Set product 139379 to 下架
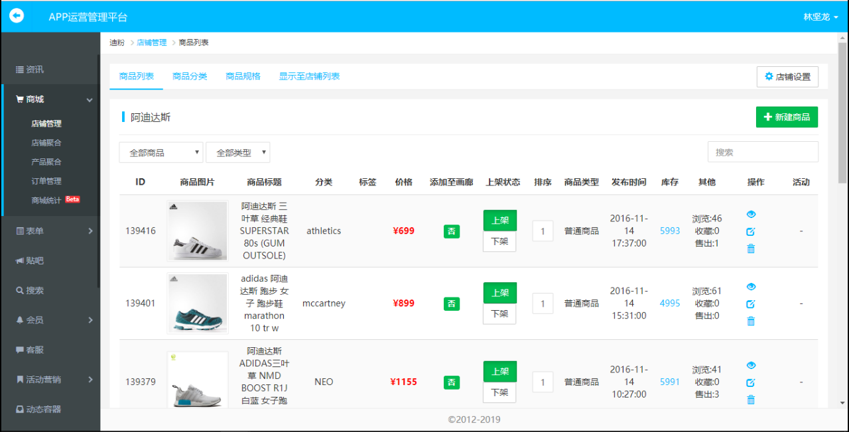The width and height of the screenshot is (849, 432). click(x=499, y=392)
